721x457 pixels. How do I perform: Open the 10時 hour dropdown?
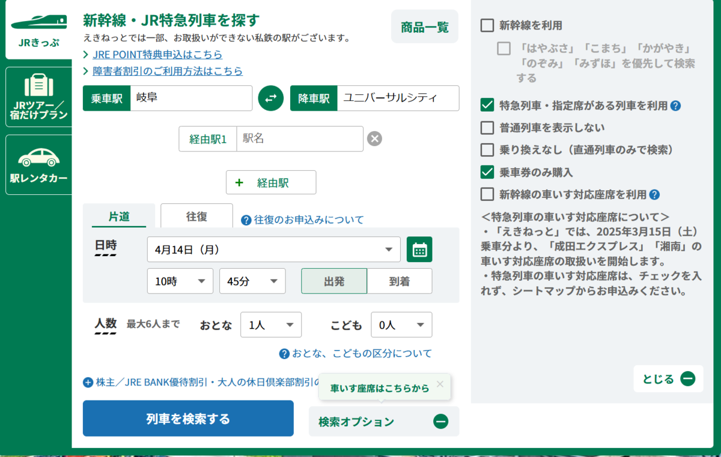(x=180, y=281)
